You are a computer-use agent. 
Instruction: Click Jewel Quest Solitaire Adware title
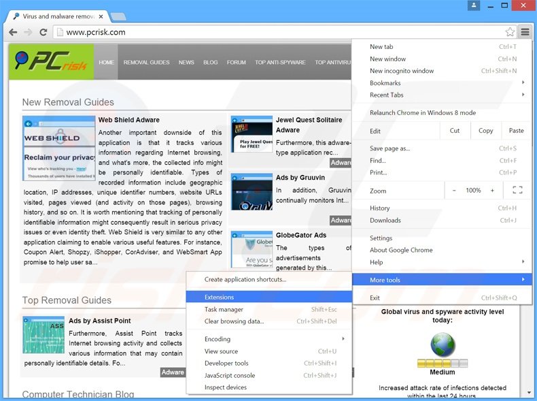click(x=309, y=125)
